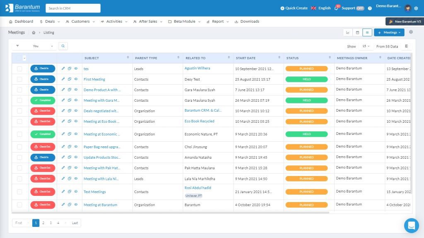This screenshot has height=238, width=424.
Task: Check in to the 'tes' meeting
Action: coord(43,69)
